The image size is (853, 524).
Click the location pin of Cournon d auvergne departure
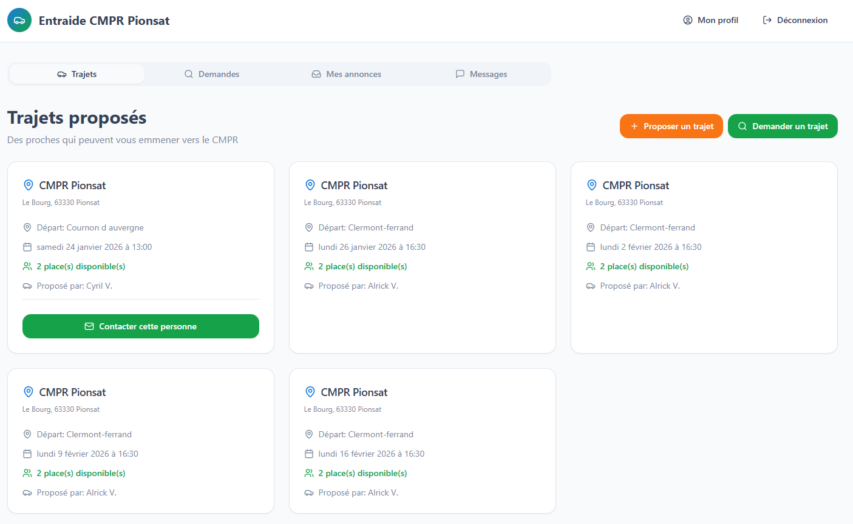[27, 227]
